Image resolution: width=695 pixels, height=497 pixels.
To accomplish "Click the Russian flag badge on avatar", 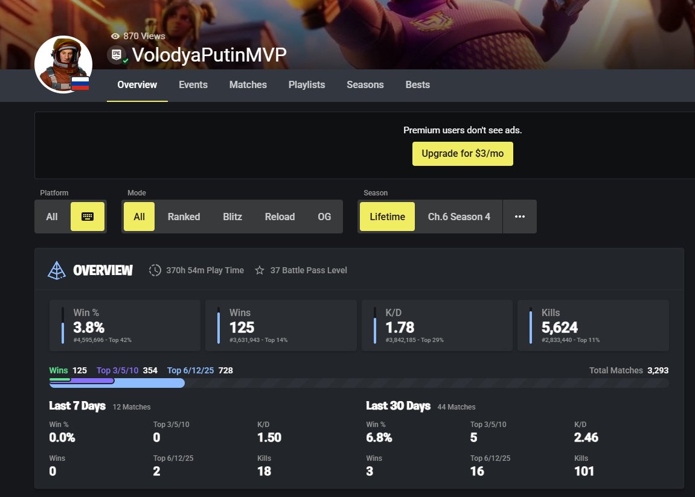I will (80, 83).
